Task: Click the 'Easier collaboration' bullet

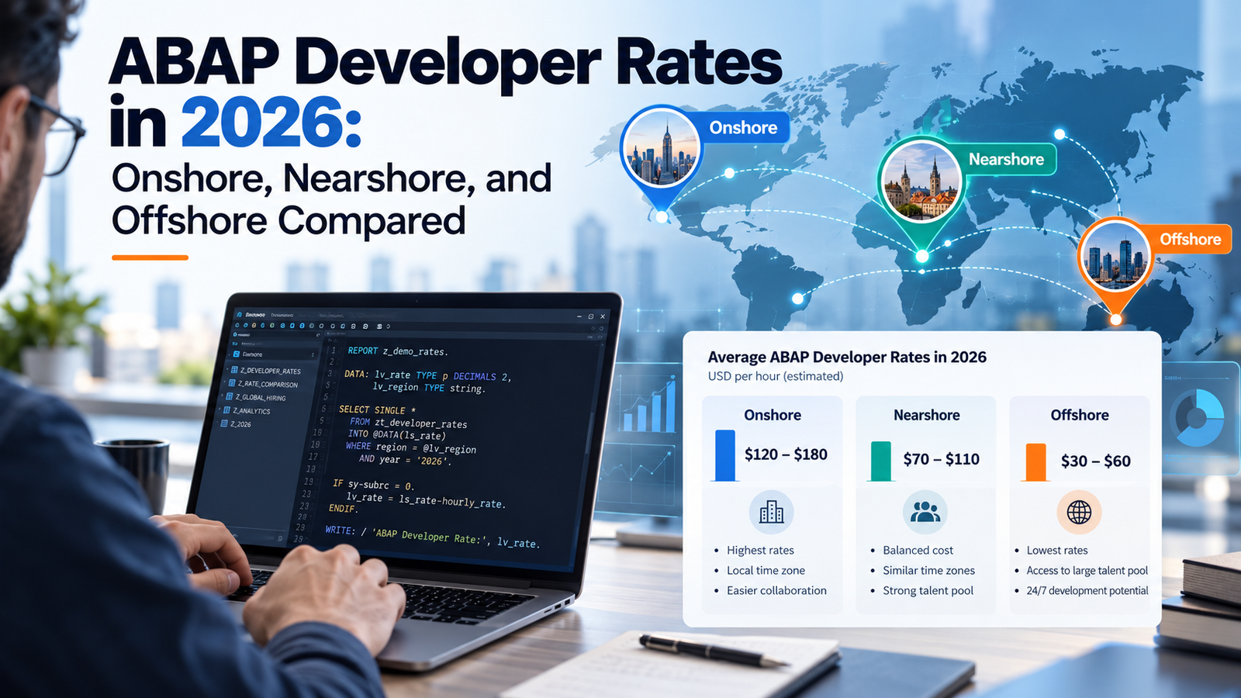Action: 776,590
